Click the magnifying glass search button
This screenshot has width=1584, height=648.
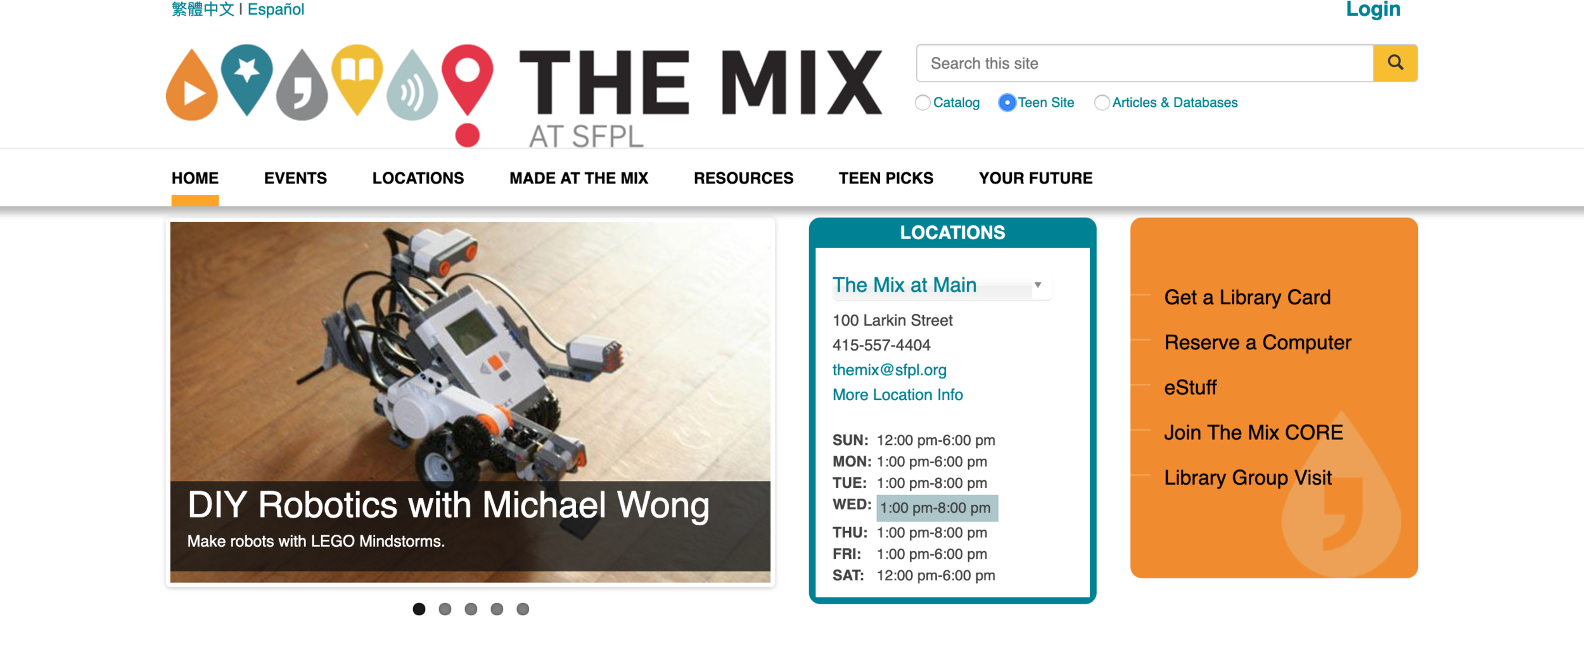(1395, 63)
